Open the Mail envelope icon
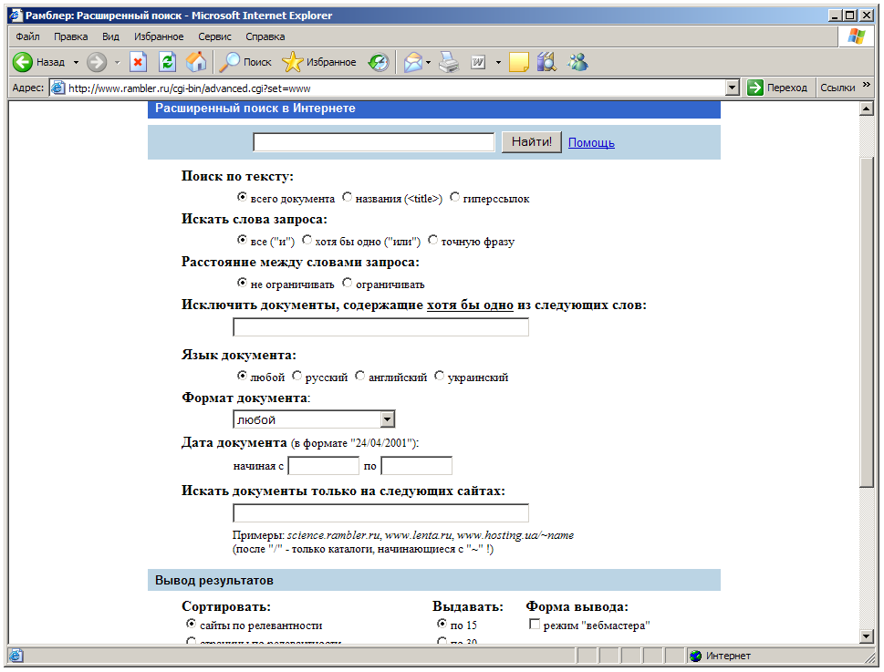 point(412,62)
